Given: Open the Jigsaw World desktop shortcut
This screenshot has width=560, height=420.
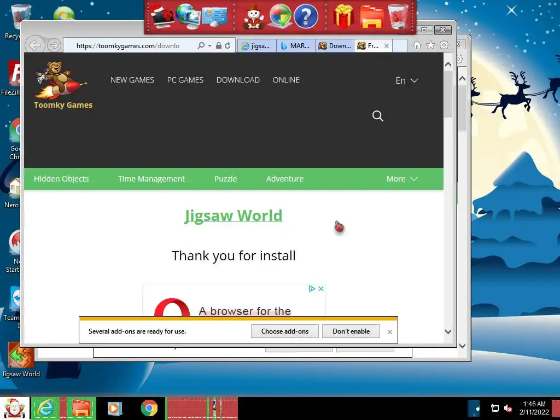Looking at the screenshot, I should (x=21, y=360).
